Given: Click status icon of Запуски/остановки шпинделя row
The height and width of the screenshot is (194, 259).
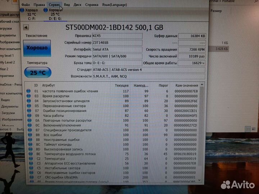Looking at the screenshot, I should tap(29, 101).
